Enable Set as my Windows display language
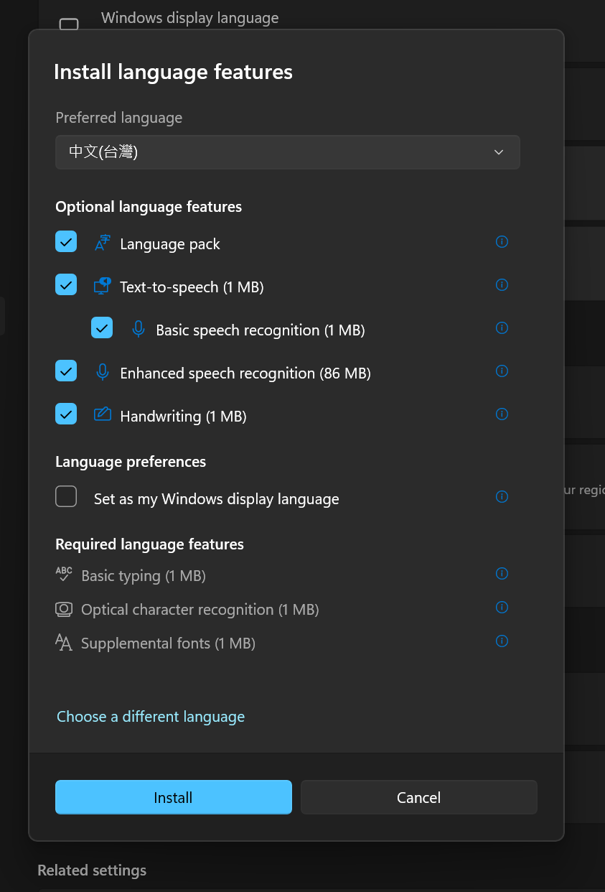This screenshot has width=605, height=892. coord(66,496)
